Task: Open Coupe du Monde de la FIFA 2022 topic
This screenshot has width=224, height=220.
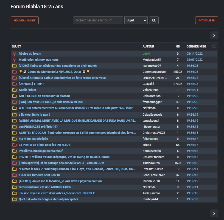Action: [54, 72]
